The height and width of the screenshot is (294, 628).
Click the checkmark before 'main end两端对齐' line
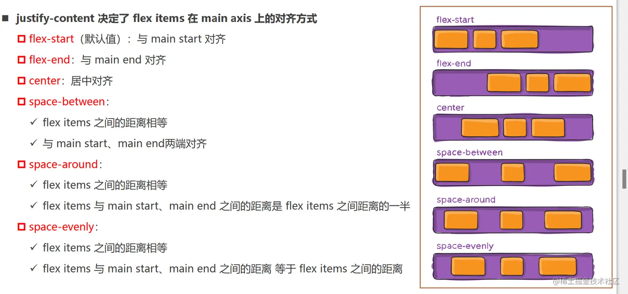(x=34, y=143)
